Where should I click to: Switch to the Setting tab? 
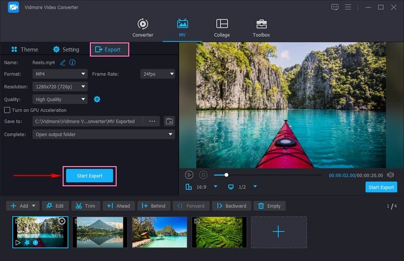click(x=66, y=49)
